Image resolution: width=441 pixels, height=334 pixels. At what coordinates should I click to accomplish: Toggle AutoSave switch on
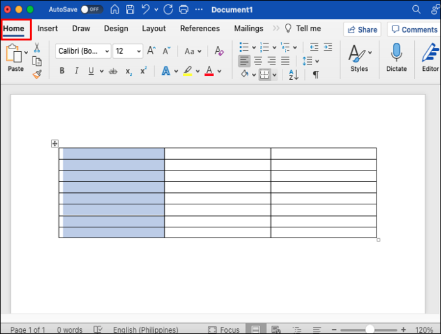tap(91, 10)
